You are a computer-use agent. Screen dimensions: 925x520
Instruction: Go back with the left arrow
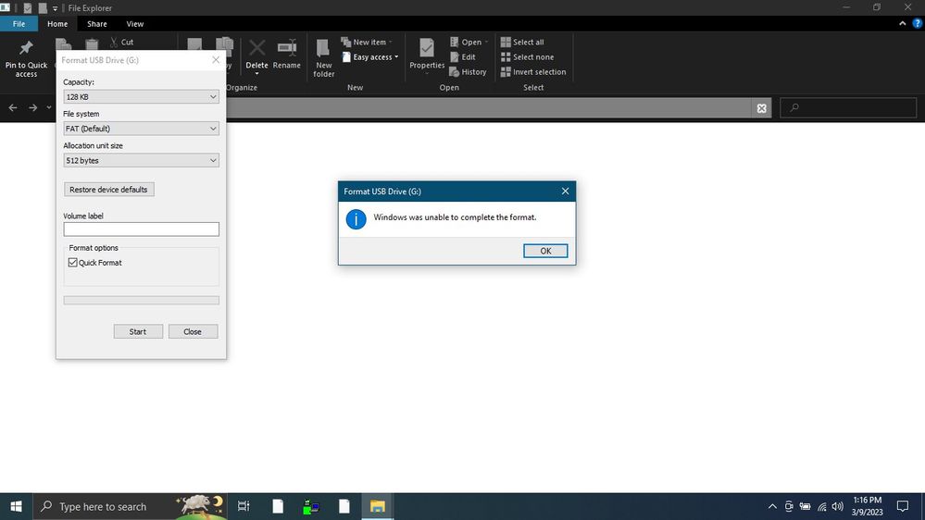pyautogui.click(x=12, y=107)
